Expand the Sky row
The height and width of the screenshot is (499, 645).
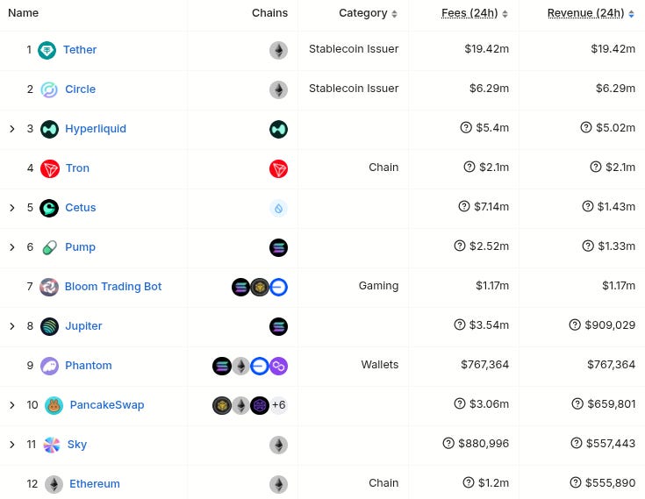point(12,445)
